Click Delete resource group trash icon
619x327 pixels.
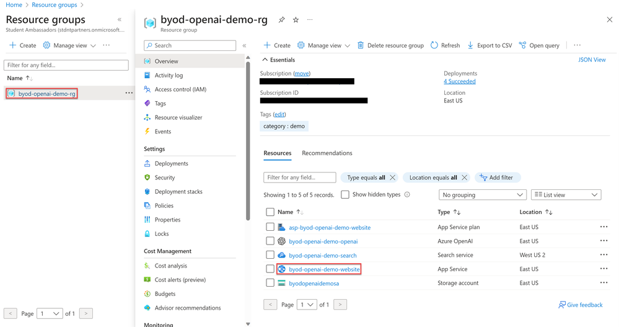(x=361, y=45)
